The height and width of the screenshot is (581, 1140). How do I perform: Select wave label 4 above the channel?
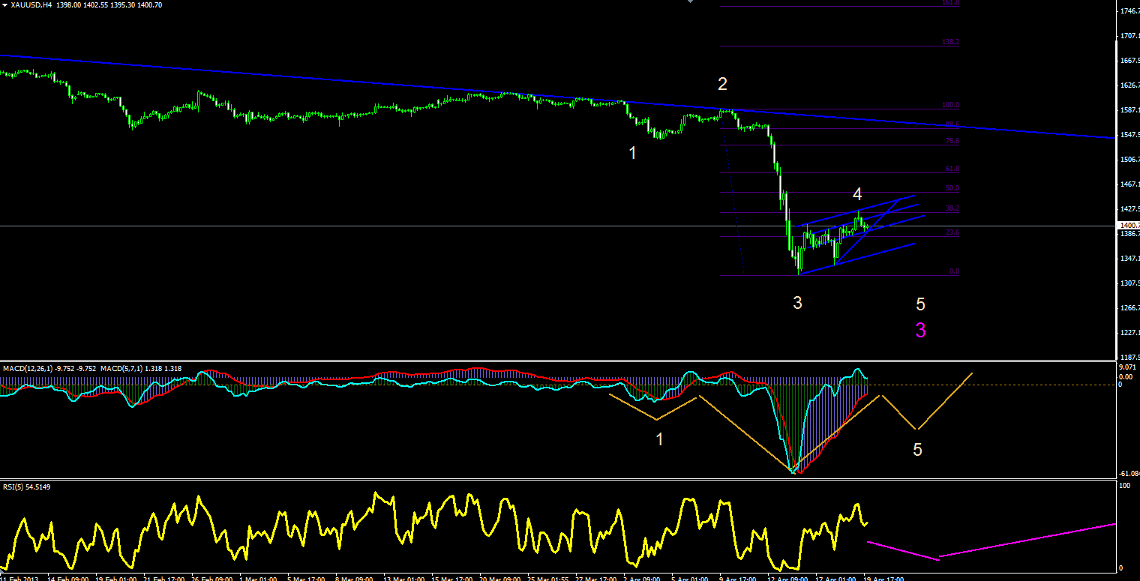pos(856,194)
